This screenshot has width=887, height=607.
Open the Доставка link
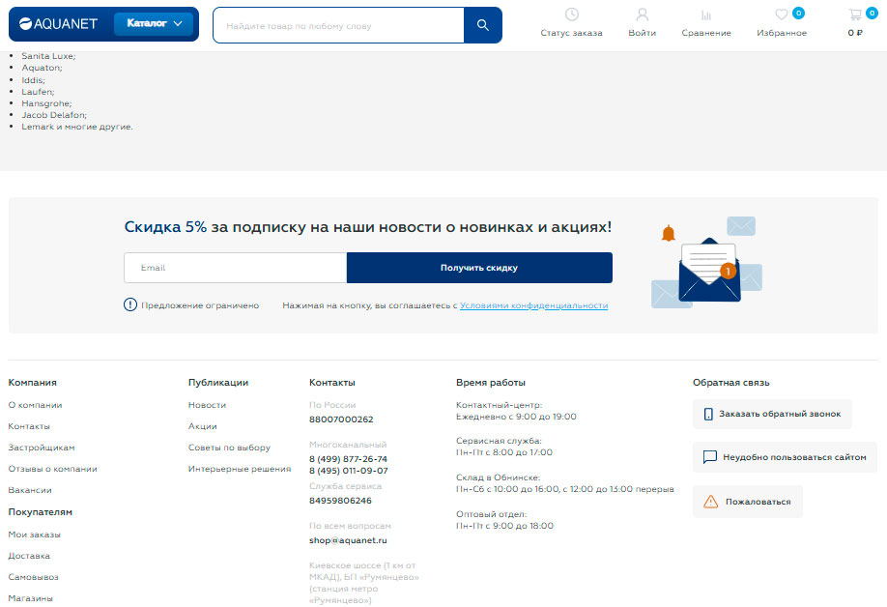point(29,556)
